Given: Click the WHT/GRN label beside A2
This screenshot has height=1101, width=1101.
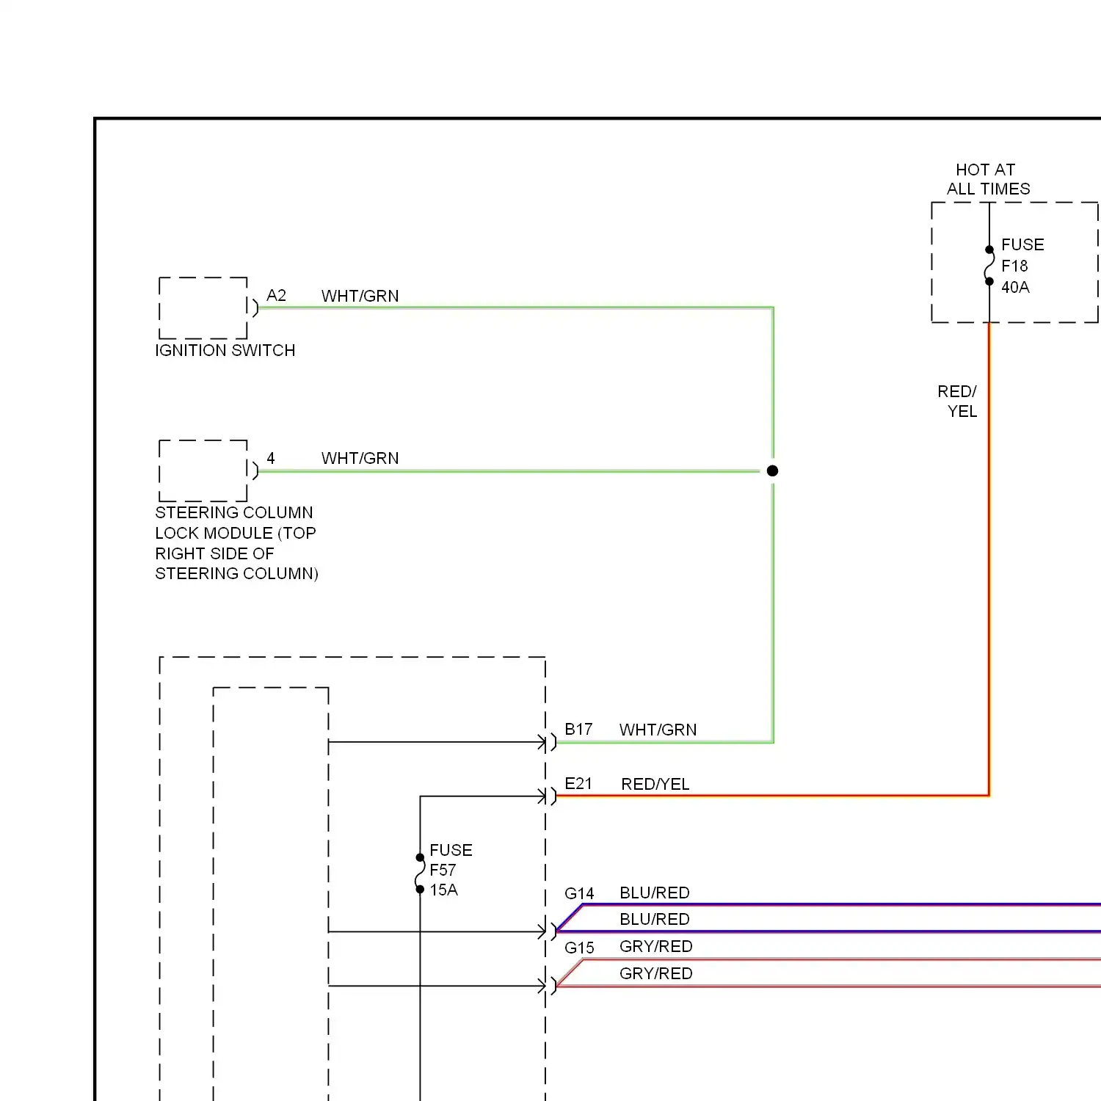Looking at the screenshot, I should (x=360, y=297).
